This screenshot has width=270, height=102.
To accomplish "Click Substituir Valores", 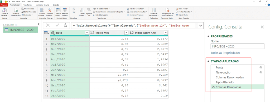I will coord(100,15).
